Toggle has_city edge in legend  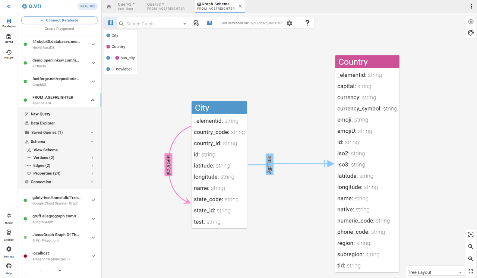pos(127,58)
